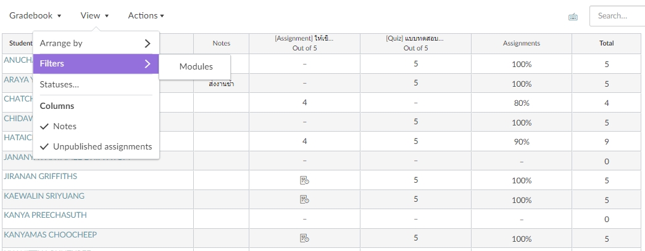Click Kanyamas Choocheep student name
645x251 pixels.
coord(50,234)
